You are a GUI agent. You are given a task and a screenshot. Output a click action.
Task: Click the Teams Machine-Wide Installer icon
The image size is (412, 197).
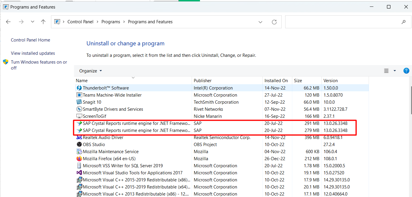pyautogui.click(x=79, y=95)
